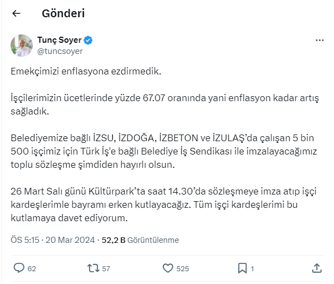Click the bookmark count 1
The image size is (334, 284).
[x=253, y=268]
